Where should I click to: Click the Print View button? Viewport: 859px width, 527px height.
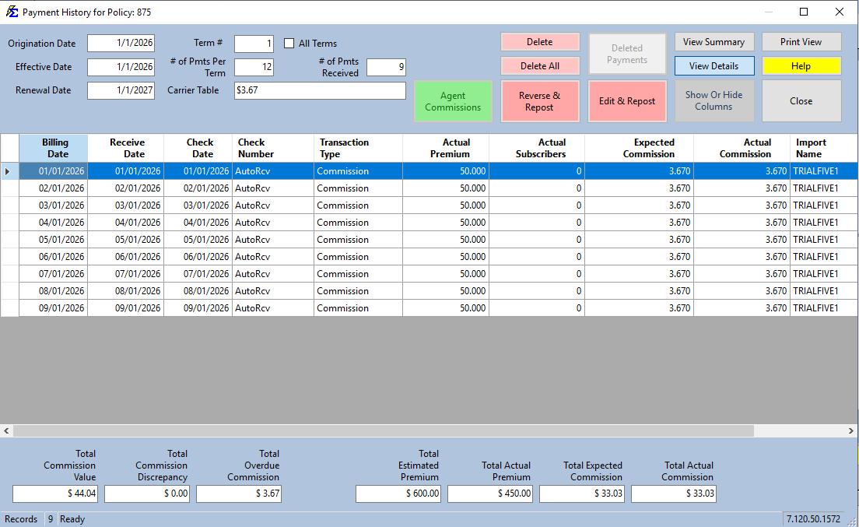pyautogui.click(x=801, y=41)
